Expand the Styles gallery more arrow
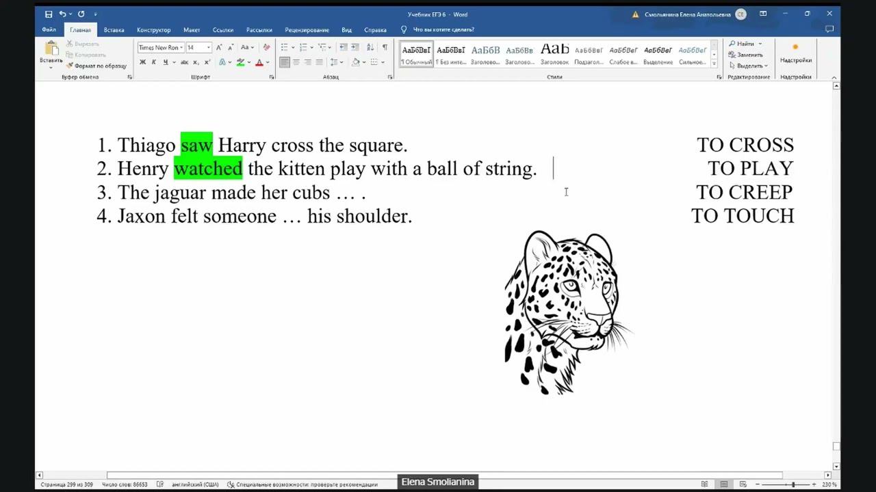Image resolution: width=876 pixels, height=492 pixels. 714,64
